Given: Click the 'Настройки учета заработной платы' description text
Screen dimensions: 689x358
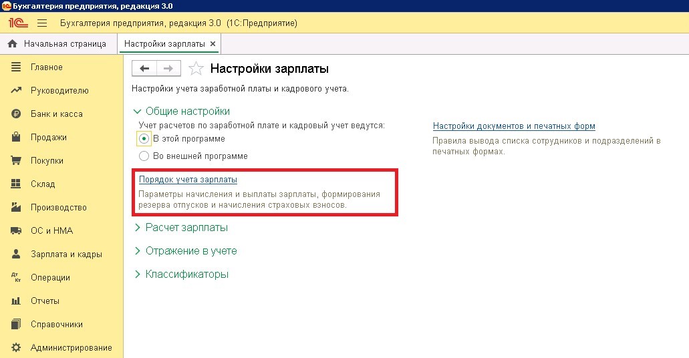Looking at the screenshot, I should [x=241, y=89].
